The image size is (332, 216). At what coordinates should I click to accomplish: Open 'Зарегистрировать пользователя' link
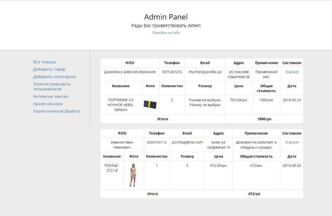[x=52, y=86]
